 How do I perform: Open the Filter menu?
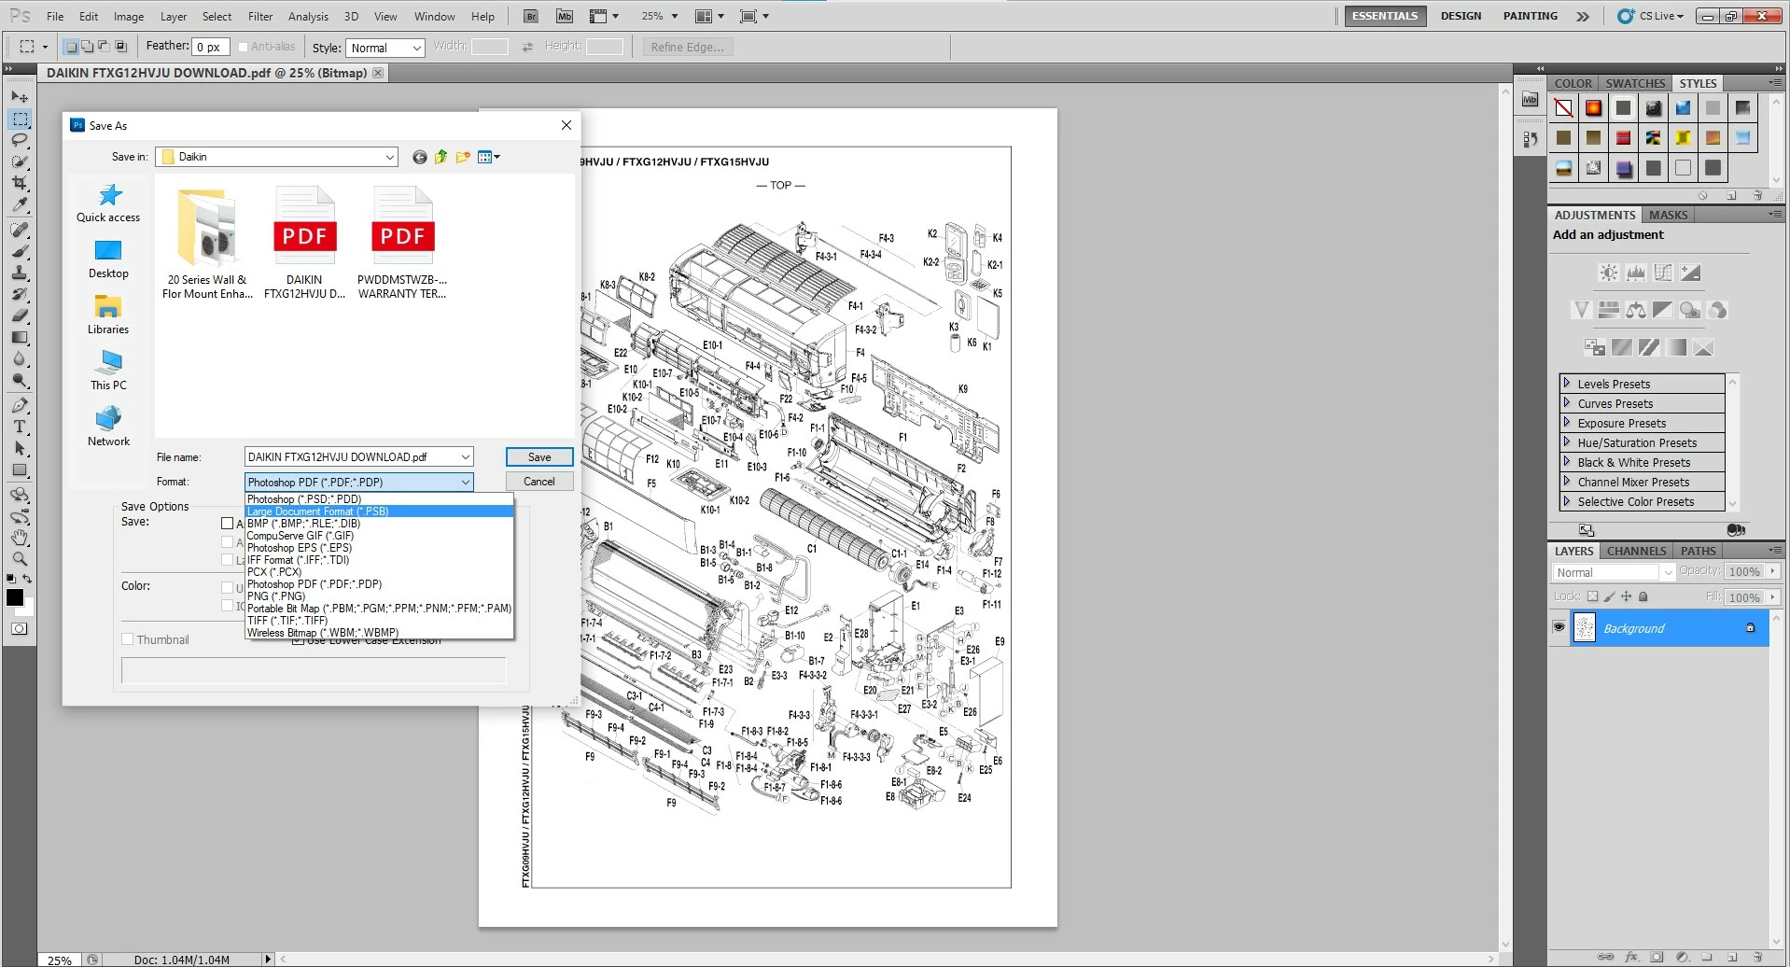260,16
